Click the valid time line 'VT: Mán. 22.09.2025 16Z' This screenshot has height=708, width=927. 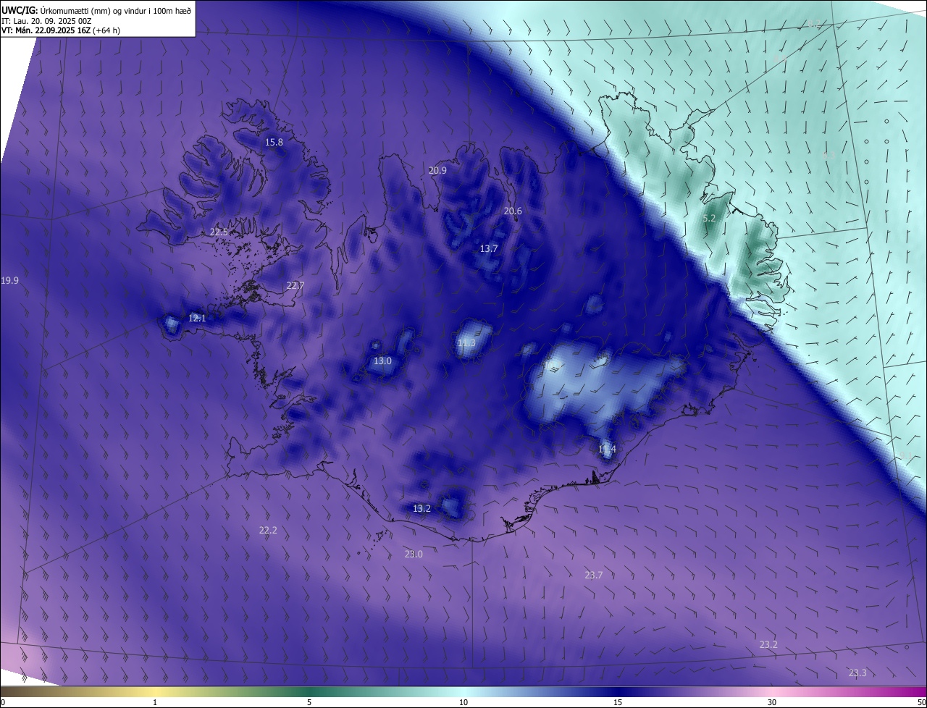pos(46,30)
